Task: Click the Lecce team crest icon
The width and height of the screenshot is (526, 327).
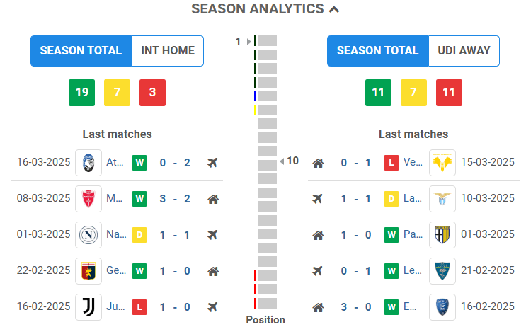Action: (x=442, y=270)
